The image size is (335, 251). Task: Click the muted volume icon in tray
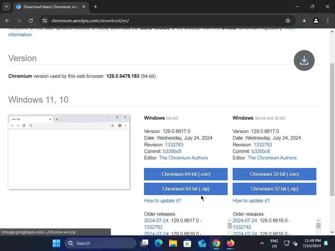[295, 243]
